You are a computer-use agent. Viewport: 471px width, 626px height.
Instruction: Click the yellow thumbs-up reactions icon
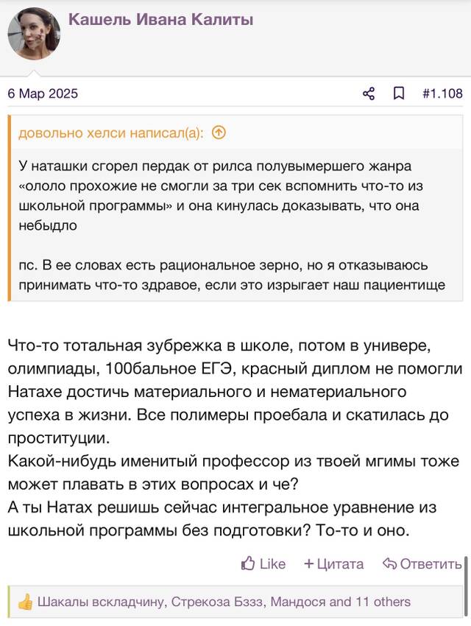click(25, 601)
